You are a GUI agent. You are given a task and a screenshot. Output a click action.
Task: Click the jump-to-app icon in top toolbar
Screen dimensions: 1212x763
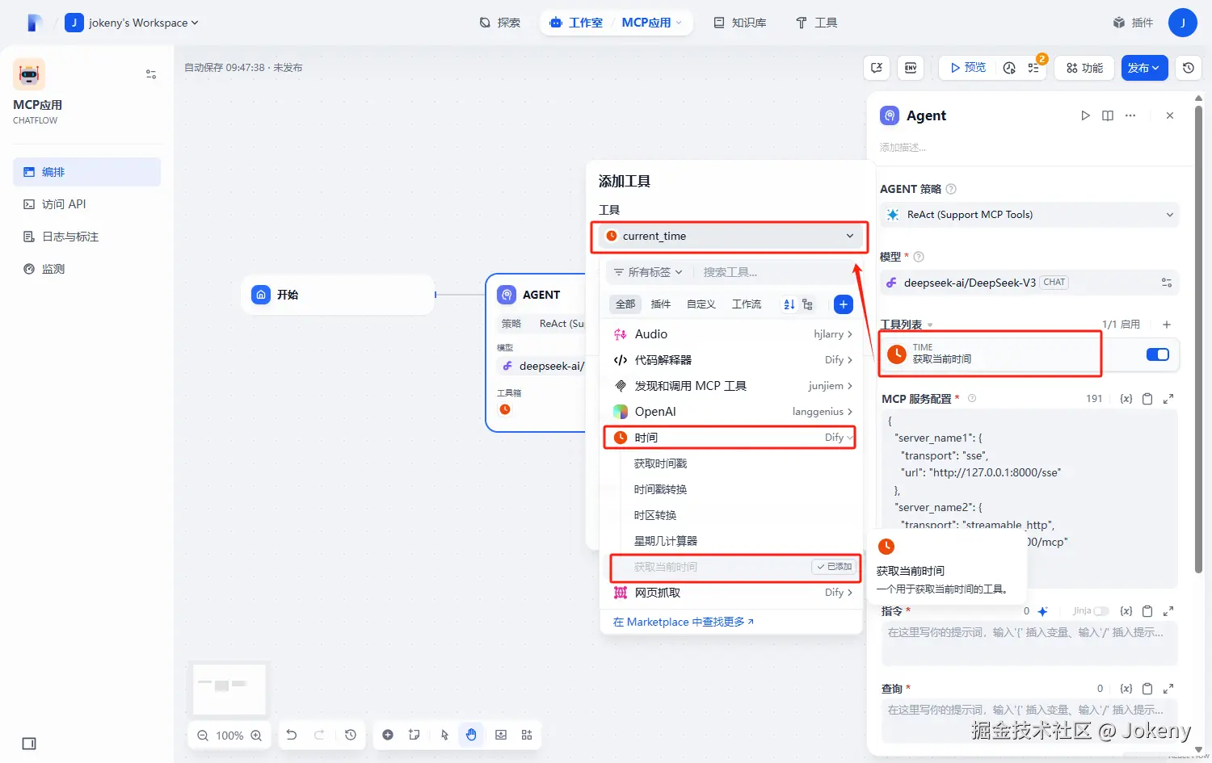pos(877,68)
